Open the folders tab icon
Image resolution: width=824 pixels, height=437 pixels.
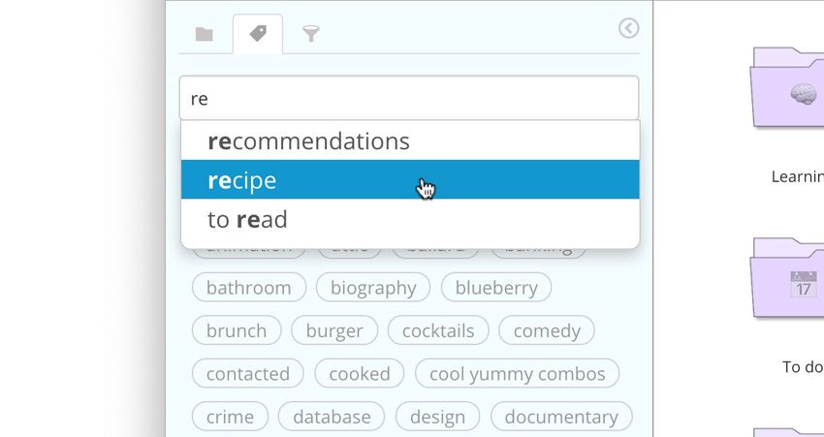(204, 35)
